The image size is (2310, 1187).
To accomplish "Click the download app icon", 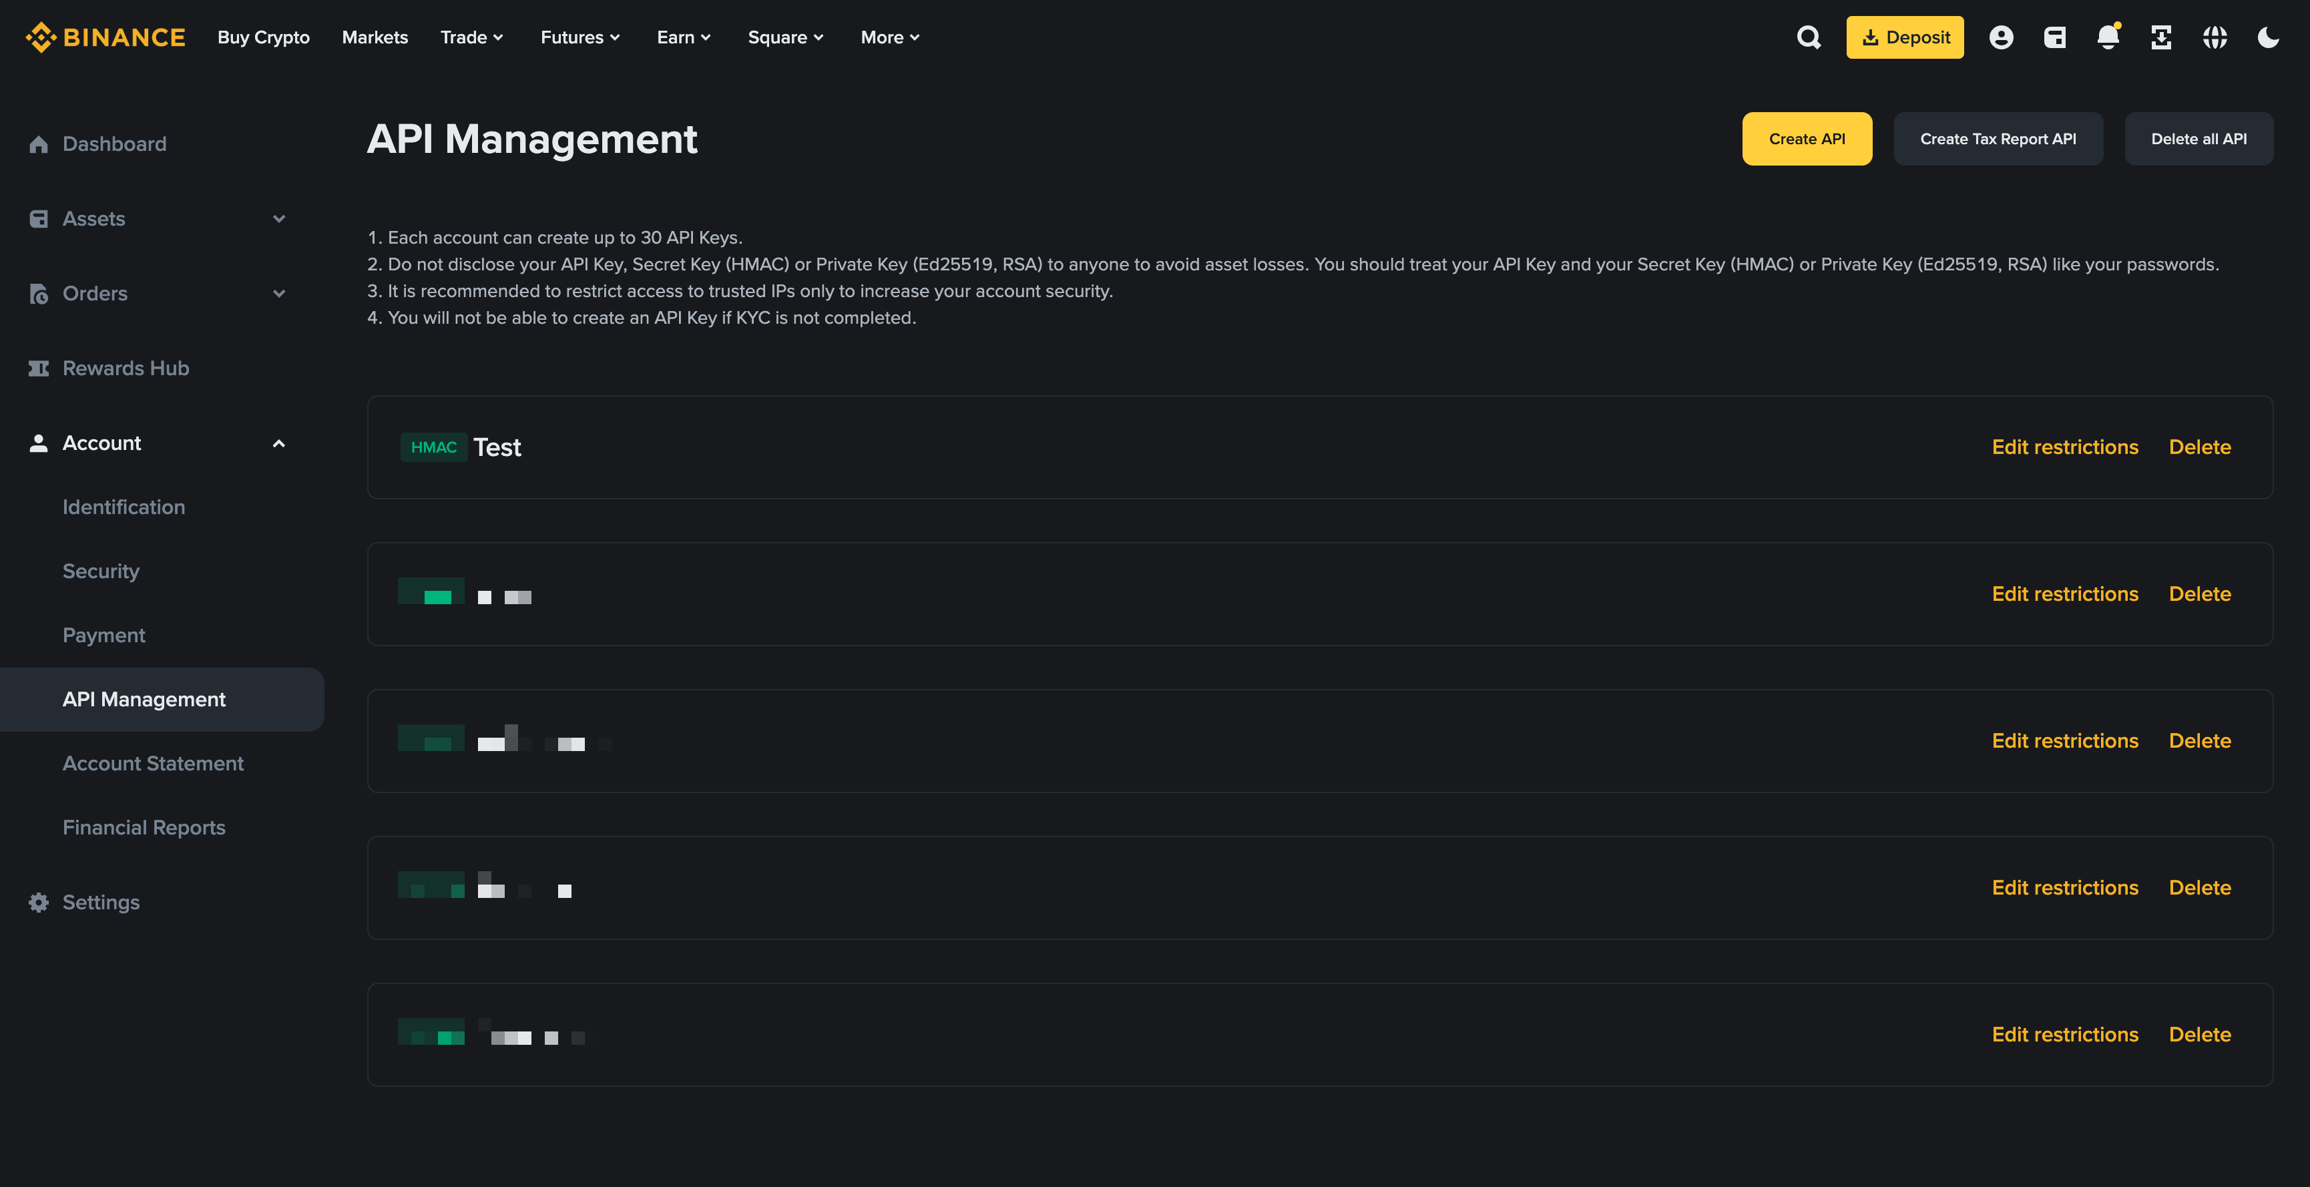I will coord(2161,37).
